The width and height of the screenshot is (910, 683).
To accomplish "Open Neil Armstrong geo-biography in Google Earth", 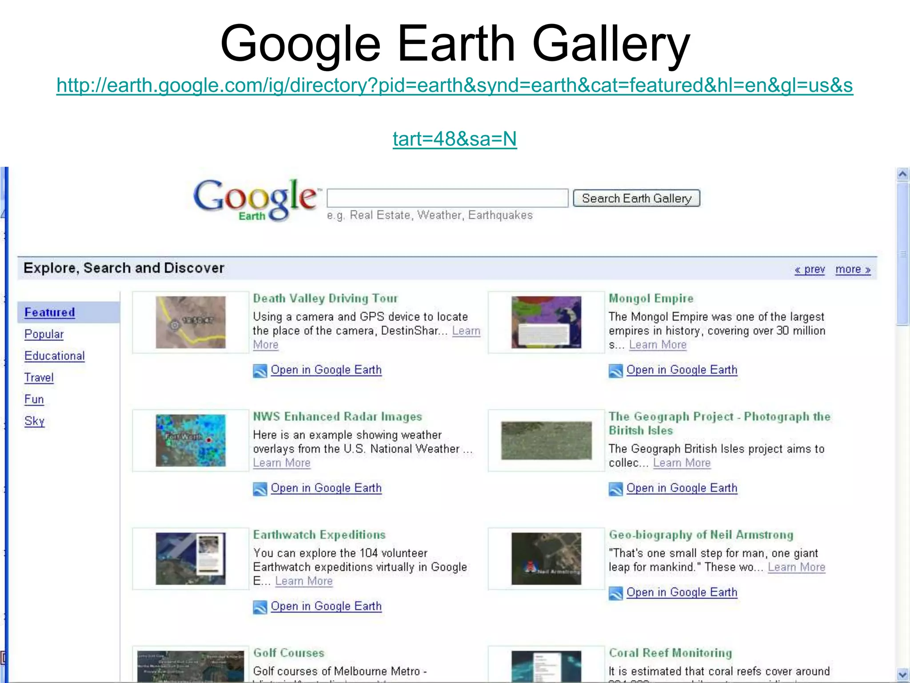I will pos(682,593).
